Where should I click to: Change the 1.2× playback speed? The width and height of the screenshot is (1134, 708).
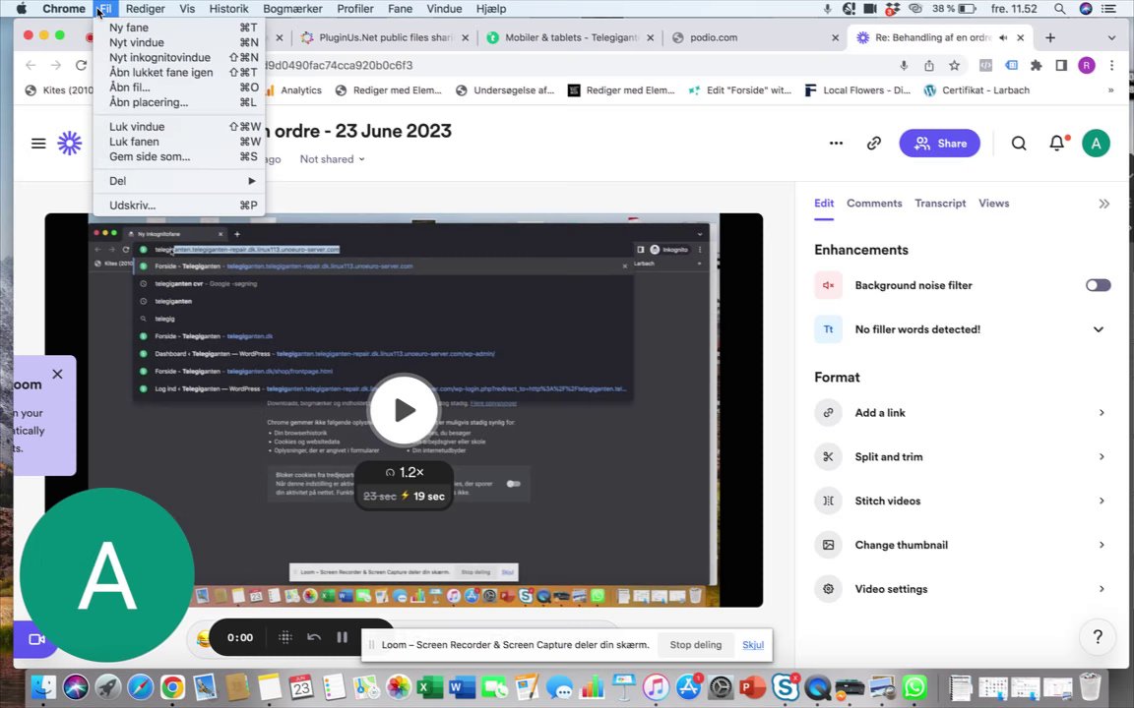coord(405,472)
